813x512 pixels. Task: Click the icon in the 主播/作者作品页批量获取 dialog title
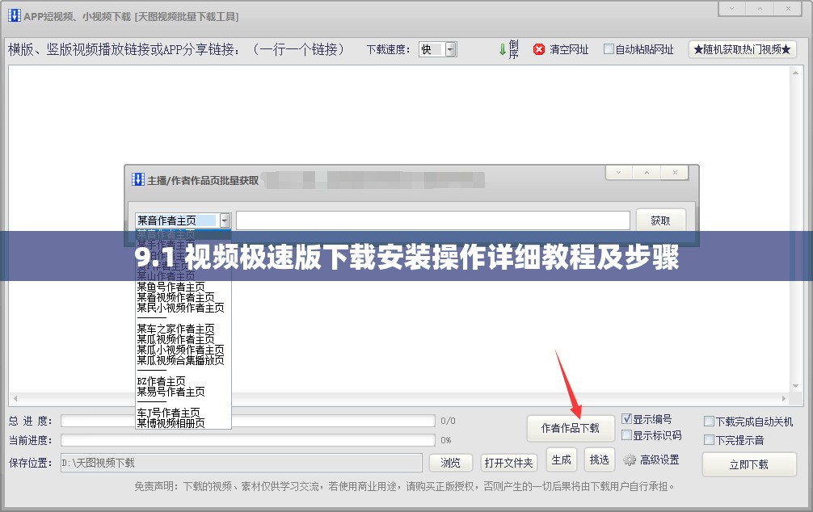pyautogui.click(x=137, y=180)
